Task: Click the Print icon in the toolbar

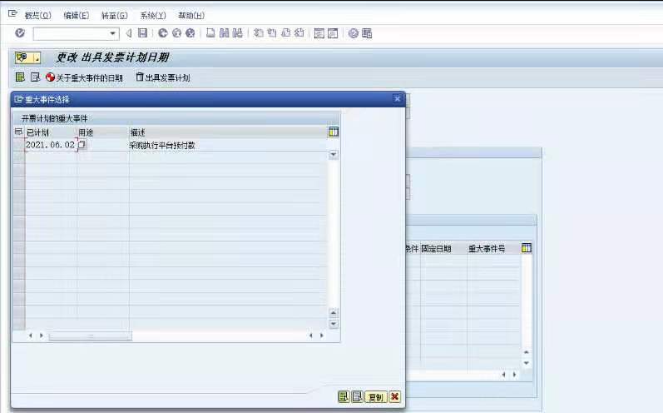Action: pyautogui.click(x=210, y=33)
